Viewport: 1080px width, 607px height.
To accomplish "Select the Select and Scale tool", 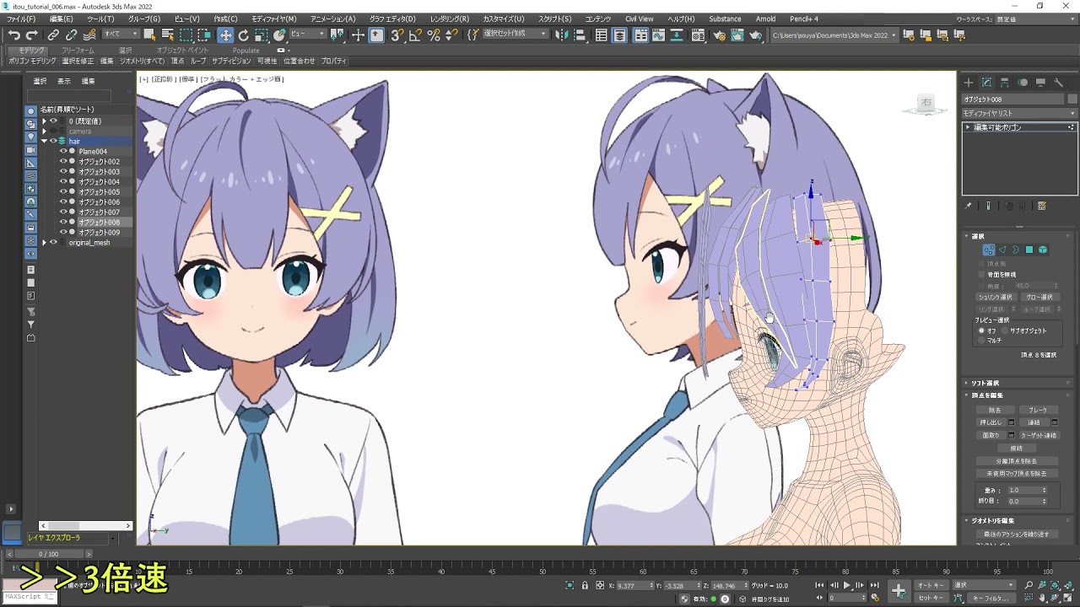I will click(262, 35).
